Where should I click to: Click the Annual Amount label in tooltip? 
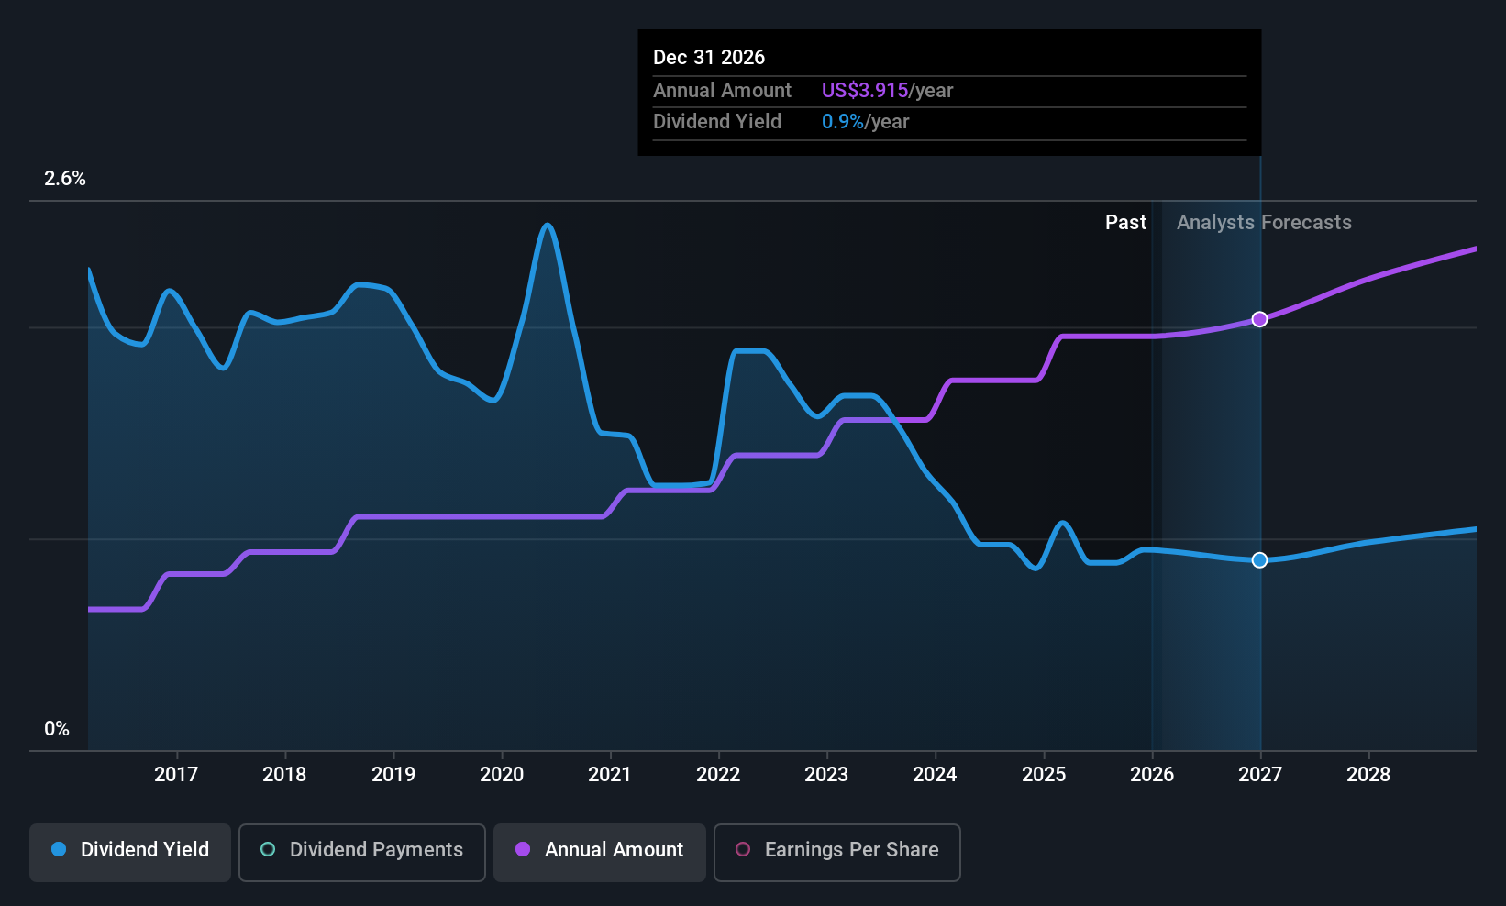click(722, 91)
